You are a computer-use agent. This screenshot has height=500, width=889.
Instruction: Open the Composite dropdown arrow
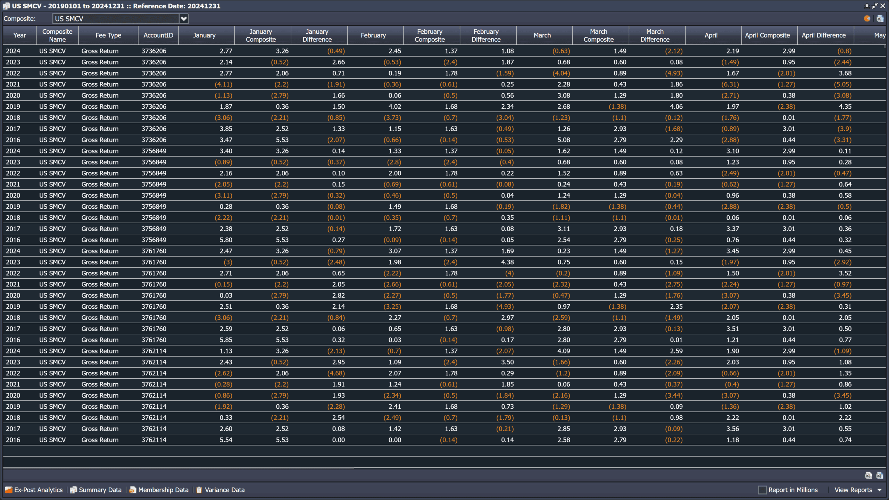(184, 19)
